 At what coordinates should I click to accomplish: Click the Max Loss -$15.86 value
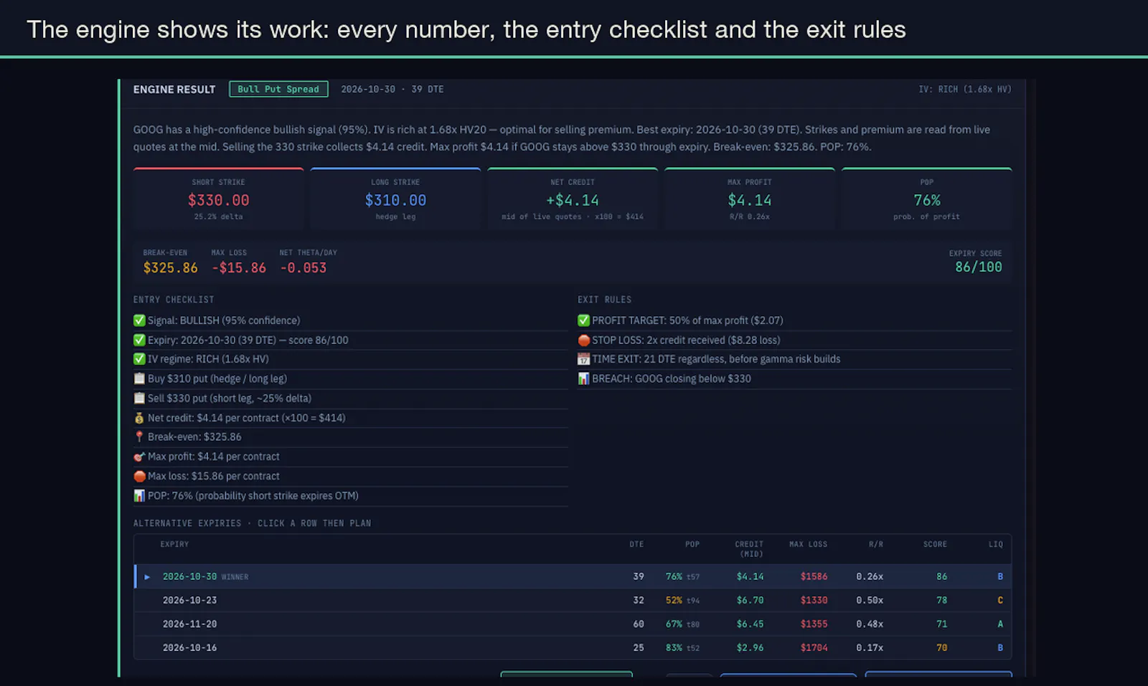click(x=239, y=267)
